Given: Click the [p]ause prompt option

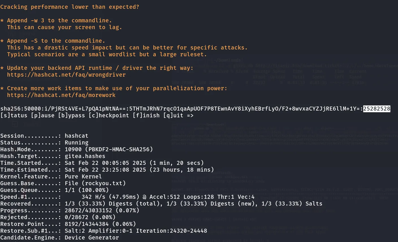Looking at the screenshot, I should [43, 116].
